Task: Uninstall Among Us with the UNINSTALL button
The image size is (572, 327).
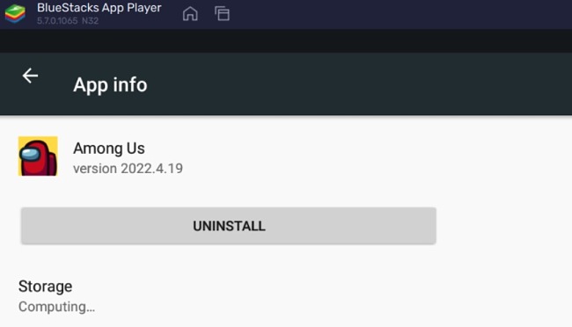Action: [x=229, y=226]
